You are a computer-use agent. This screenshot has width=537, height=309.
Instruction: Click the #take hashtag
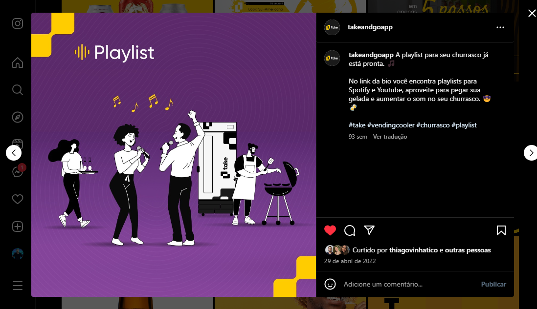click(357, 125)
